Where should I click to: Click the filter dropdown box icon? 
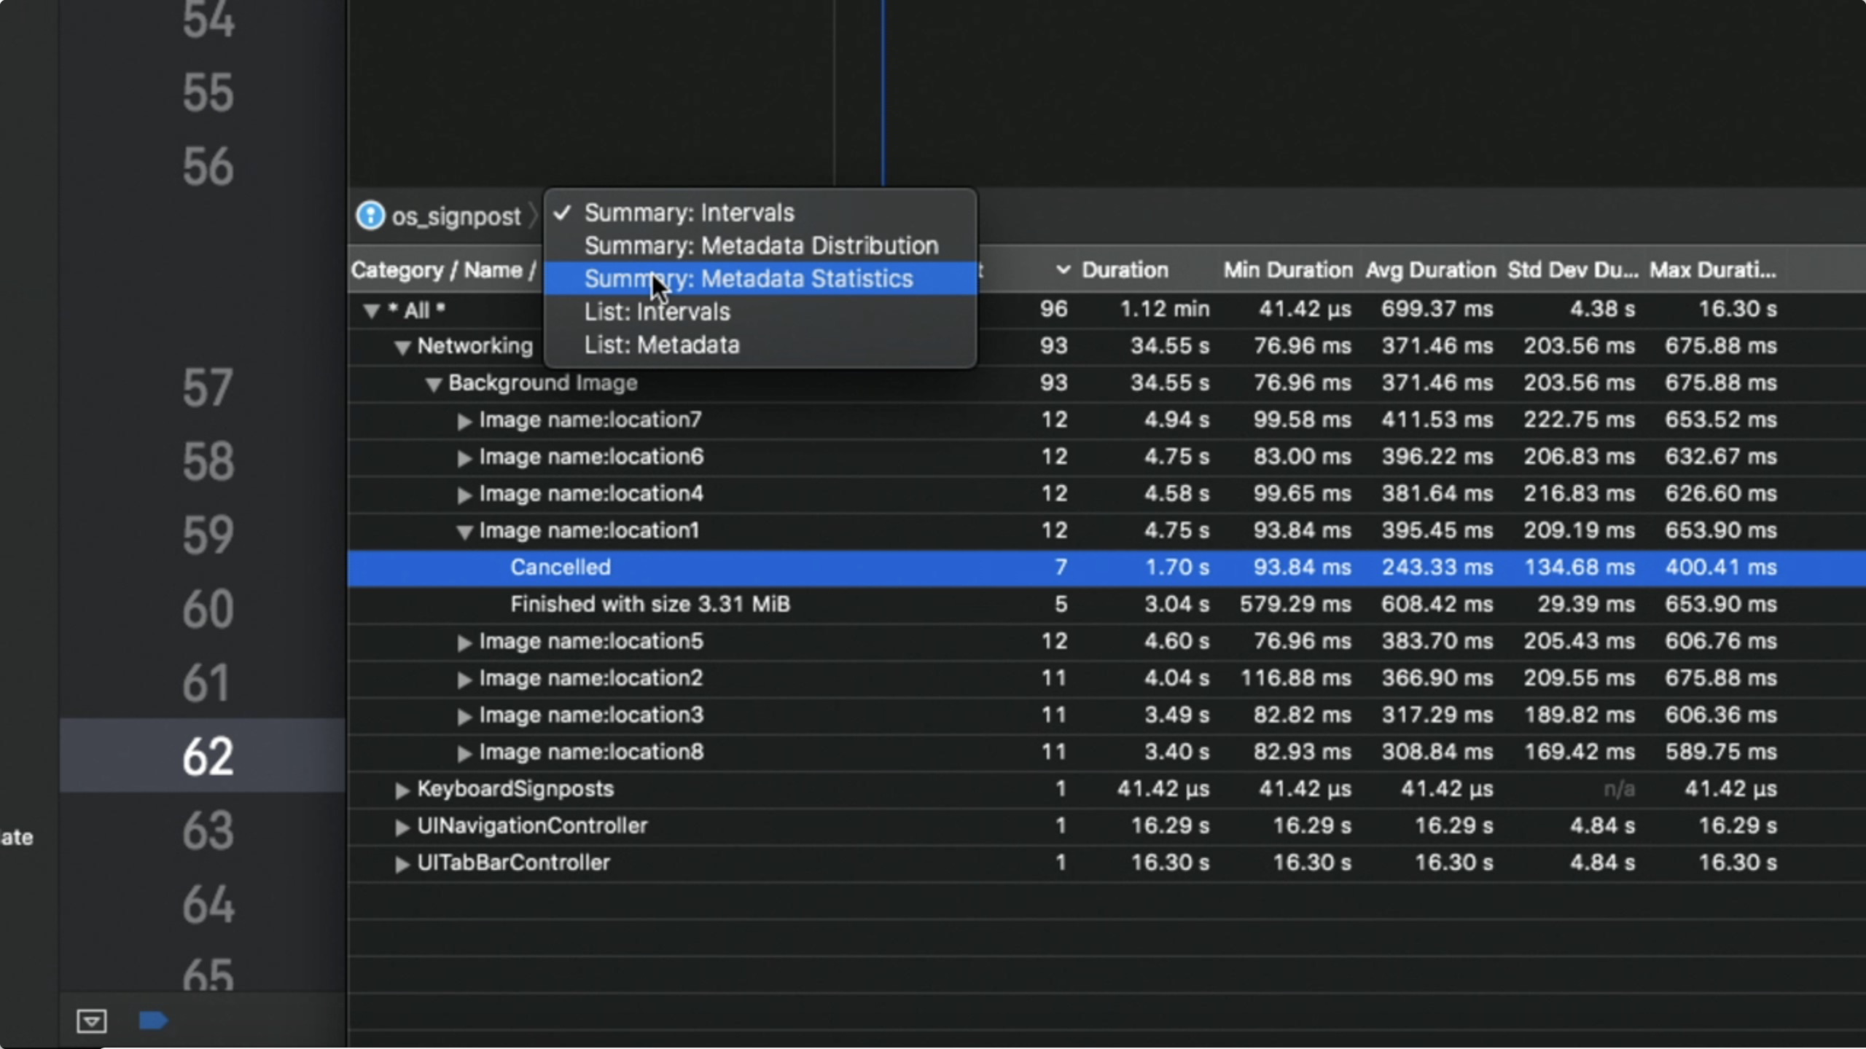tap(92, 1021)
